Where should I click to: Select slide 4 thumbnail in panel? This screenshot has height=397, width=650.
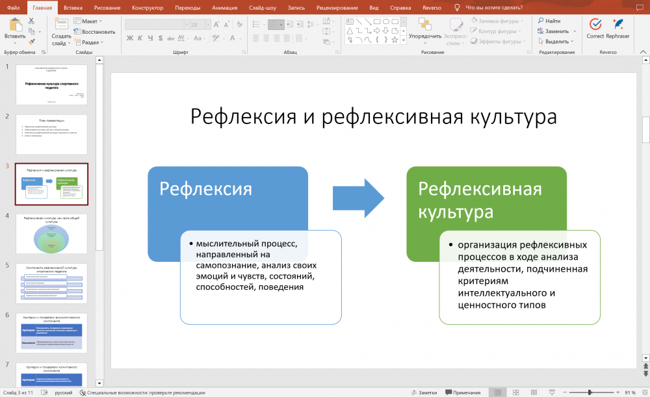tap(51, 233)
